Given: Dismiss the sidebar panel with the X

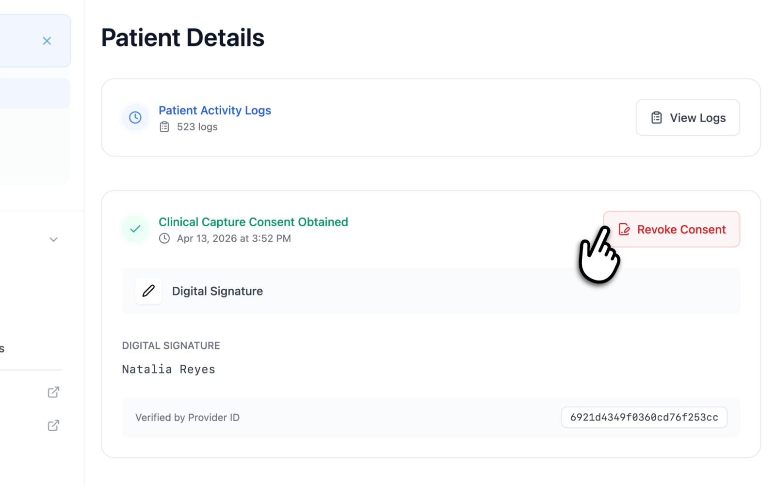Looking at the screenshot, I should click(x=47, y=41).
